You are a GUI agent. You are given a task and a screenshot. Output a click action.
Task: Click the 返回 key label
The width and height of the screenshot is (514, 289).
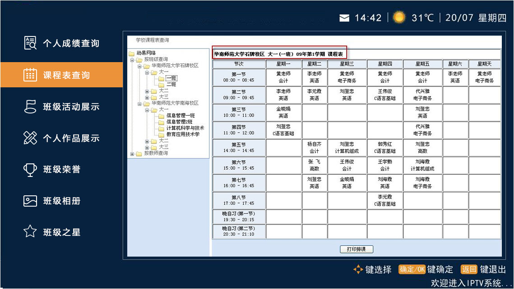[468, 270]
